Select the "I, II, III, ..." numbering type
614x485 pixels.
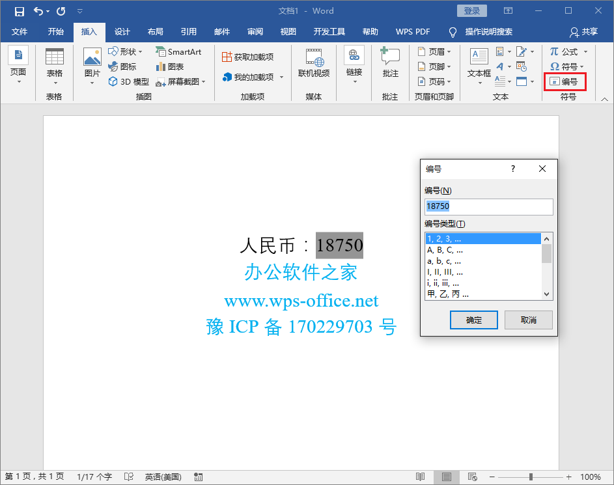click(x=483, y=272)
